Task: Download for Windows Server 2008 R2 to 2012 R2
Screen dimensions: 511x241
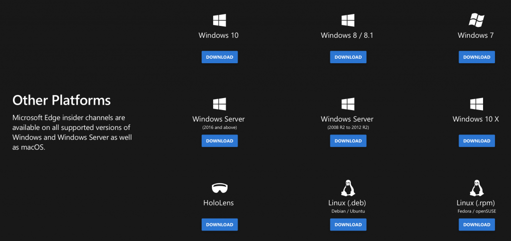Action: coord(348,141)
